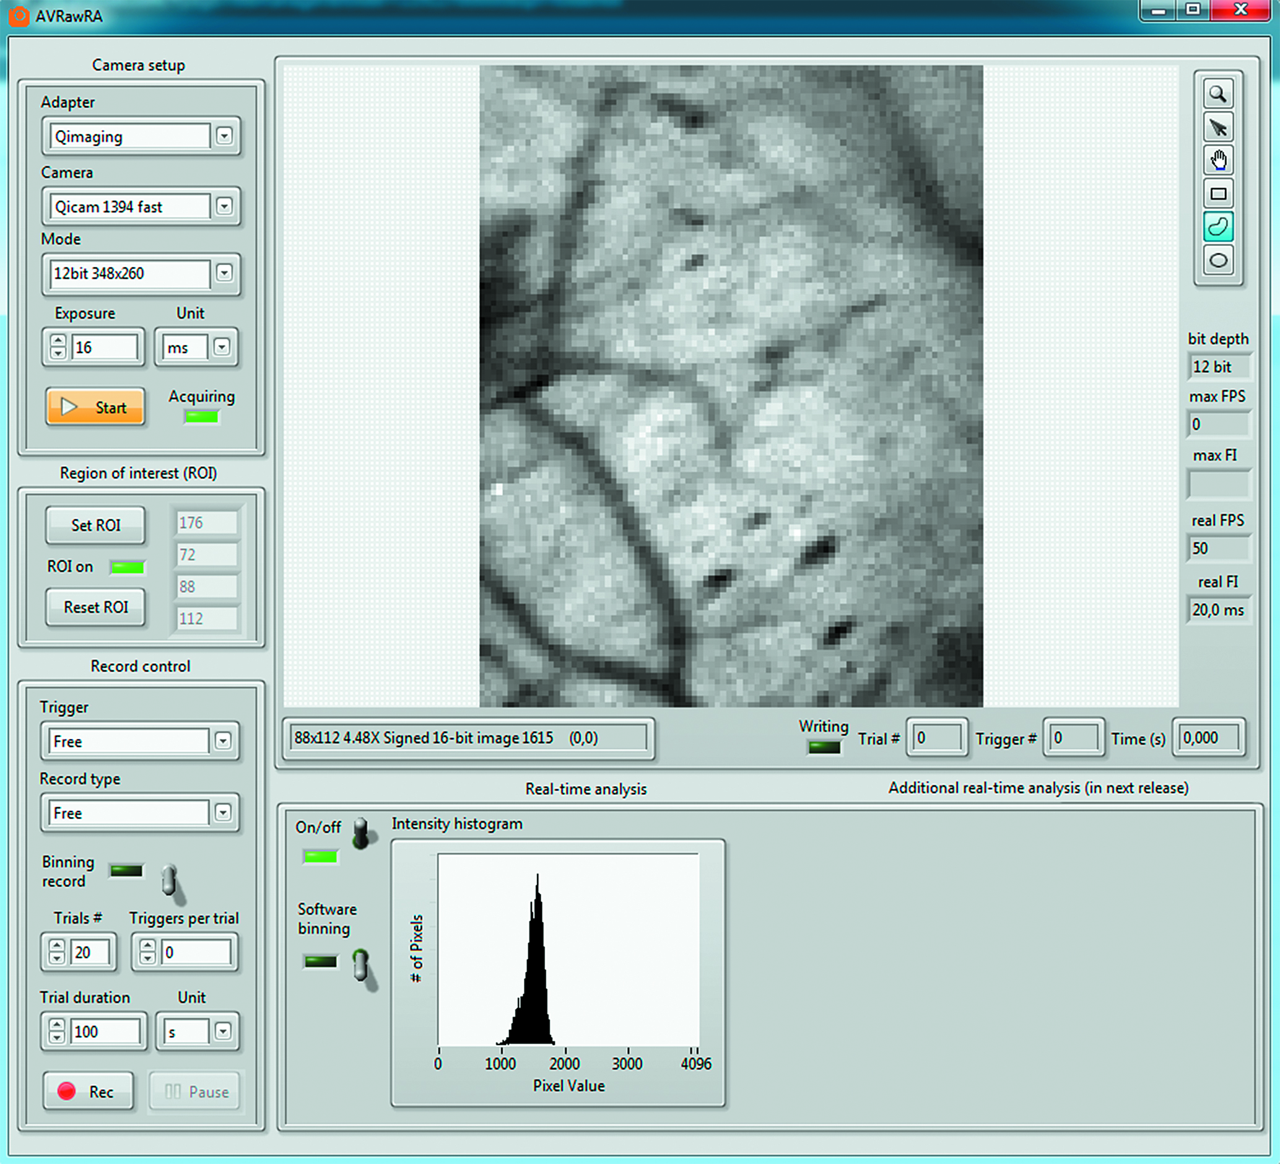Select the rectangle ROI tool
The height and width of the screenshot is (1164, 1280).
[x=1218, y=194]
